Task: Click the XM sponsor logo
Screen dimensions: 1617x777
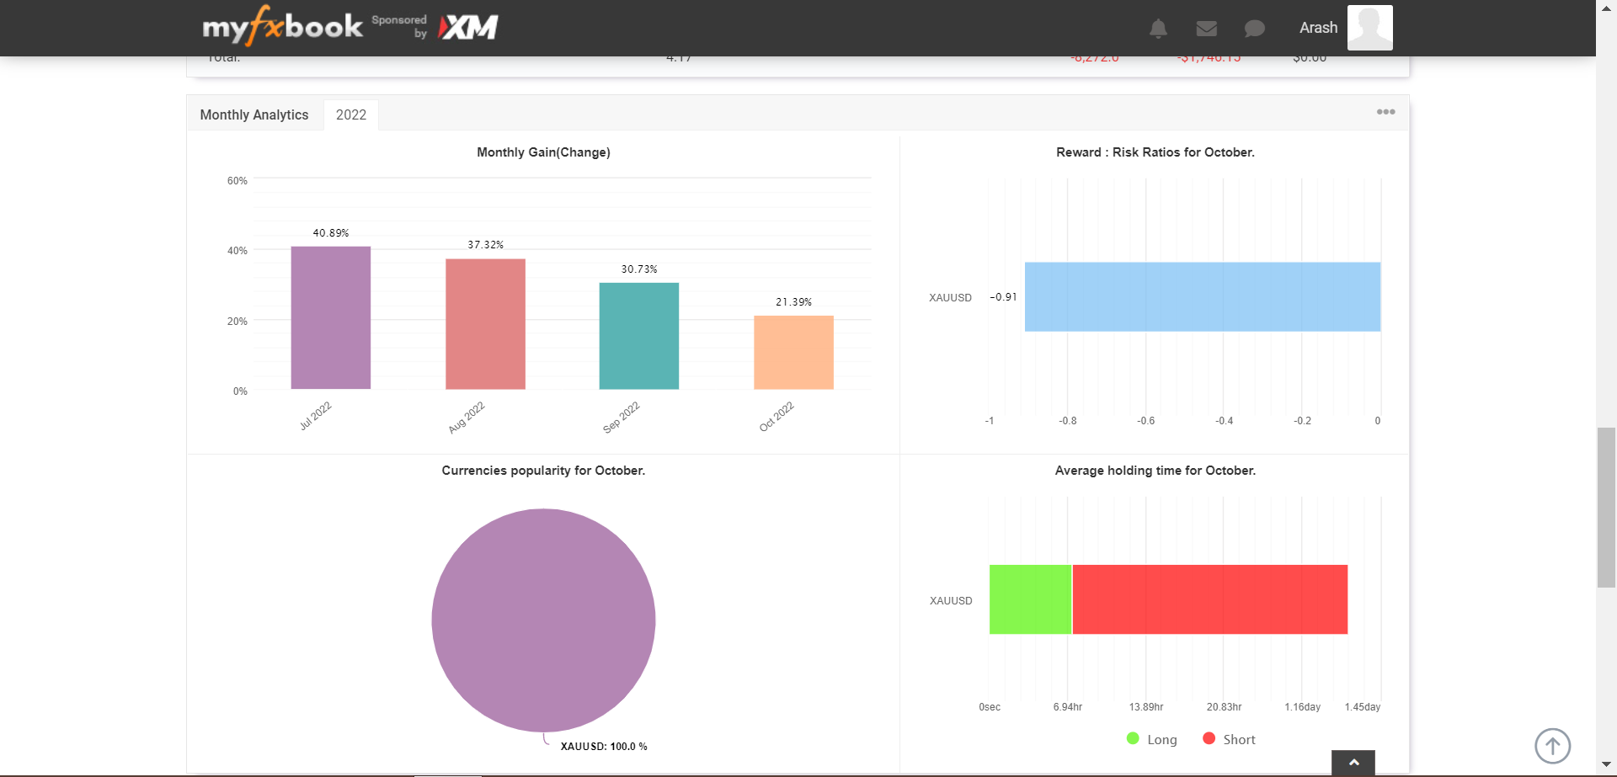Action: click(469, 27)
